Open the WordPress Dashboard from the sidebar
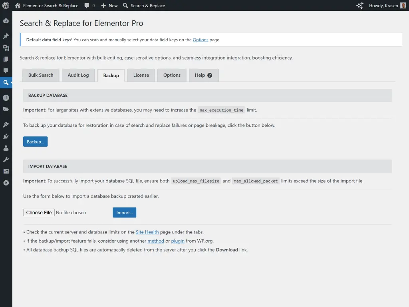The width and height of the screenshot is (409, 307). coord(6,20)
